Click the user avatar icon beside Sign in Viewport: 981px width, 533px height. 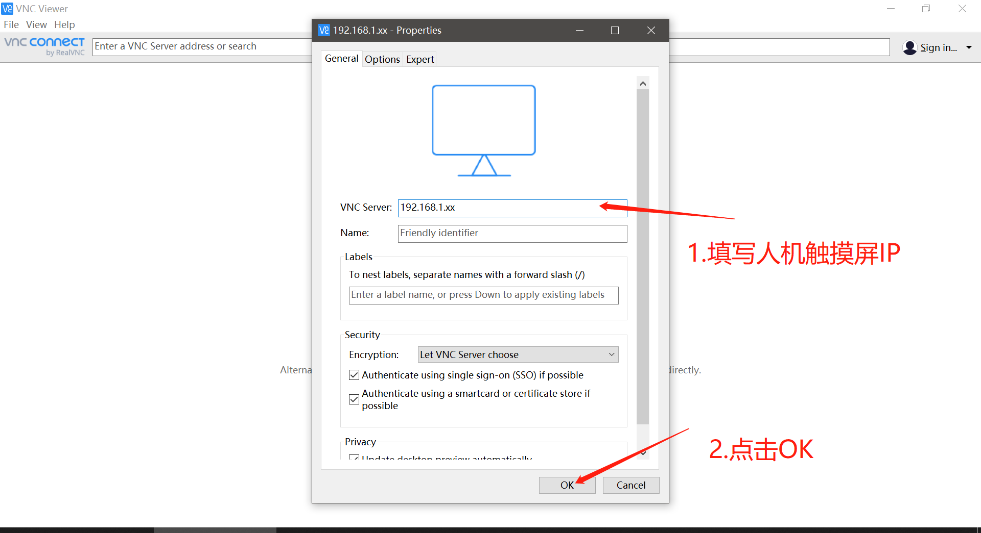coord(909,47)
